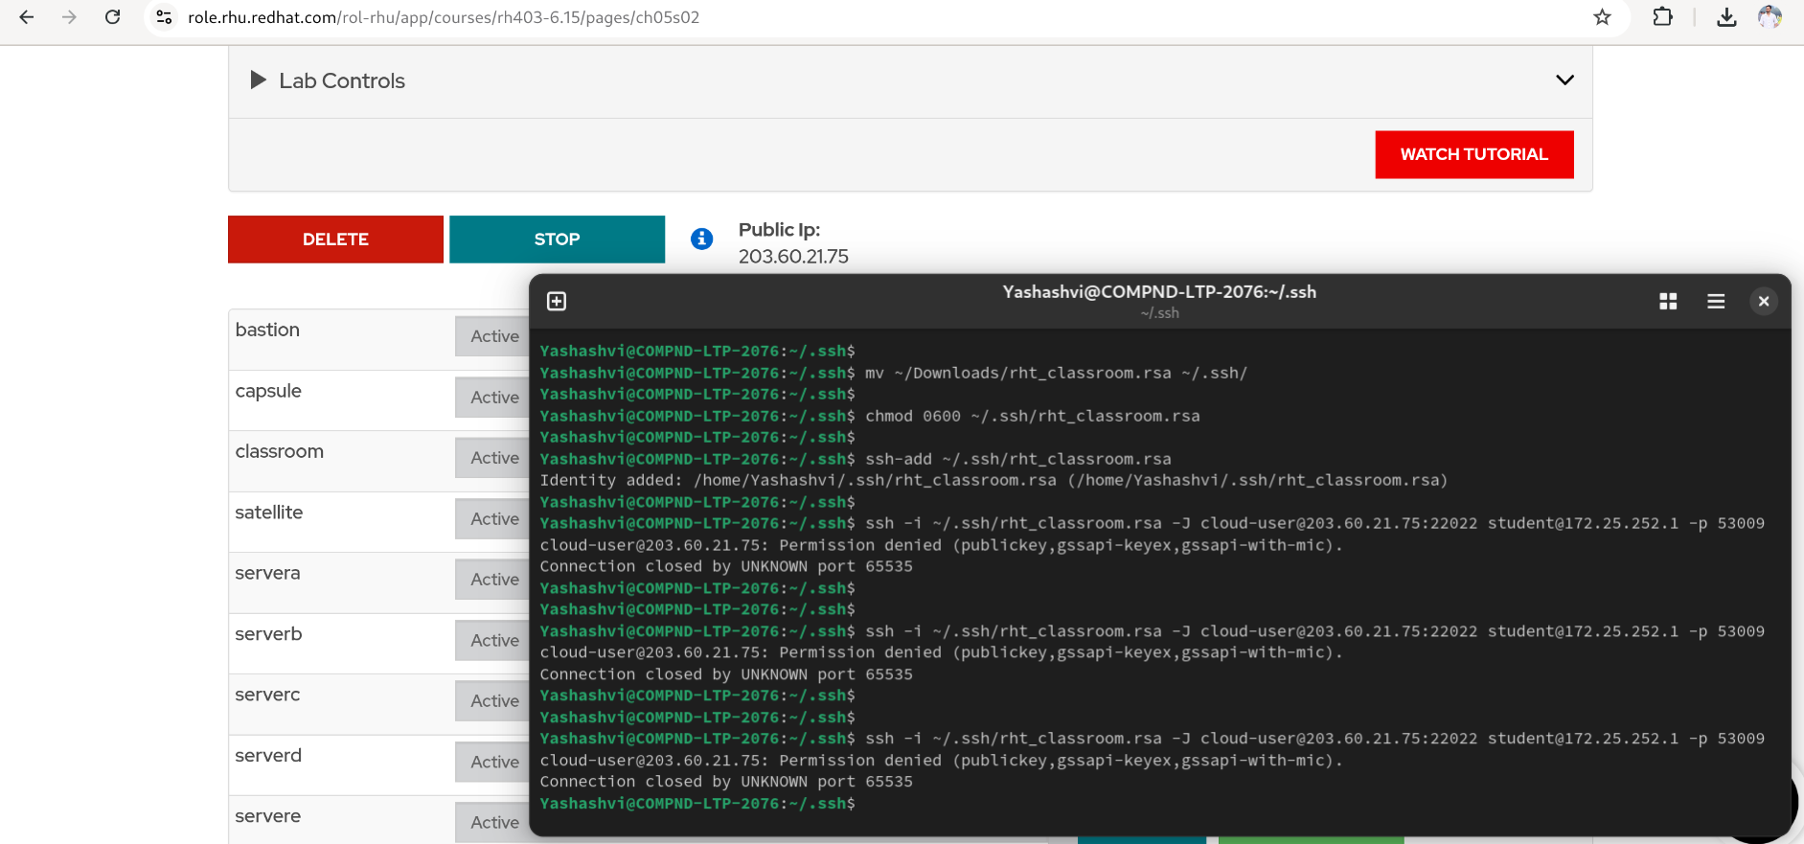Viewport: 1804px width, 844px height.
Task: Go back in browser history
Action: tap(27, 17)
